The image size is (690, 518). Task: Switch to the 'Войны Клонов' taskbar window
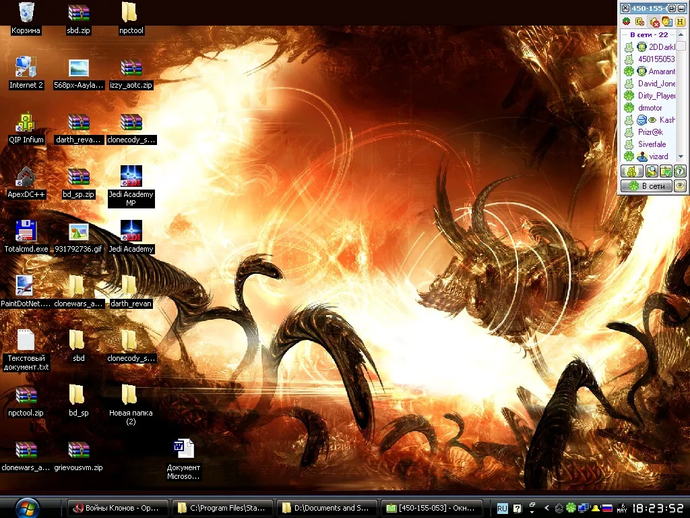pyautogui.click(x=119, y=508)
